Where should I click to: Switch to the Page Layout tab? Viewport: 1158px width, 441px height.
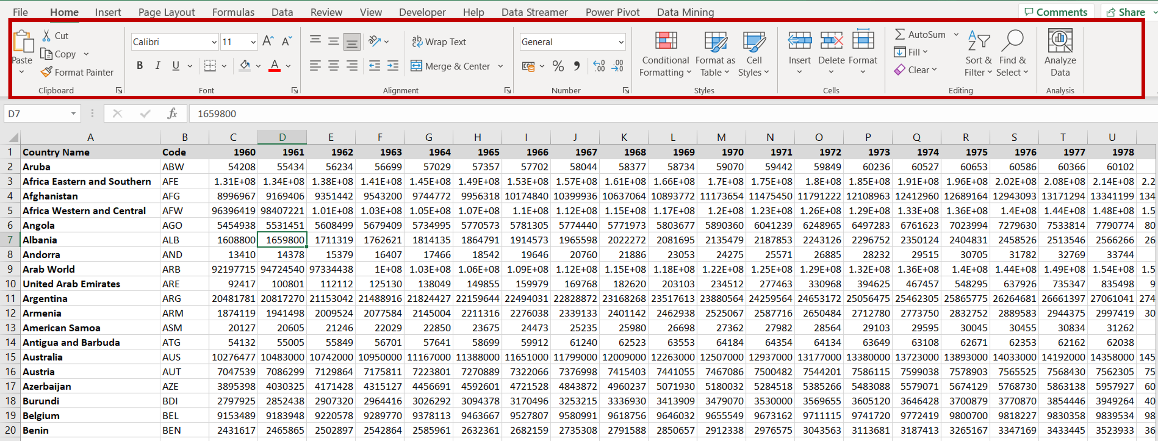click(166, 12)
